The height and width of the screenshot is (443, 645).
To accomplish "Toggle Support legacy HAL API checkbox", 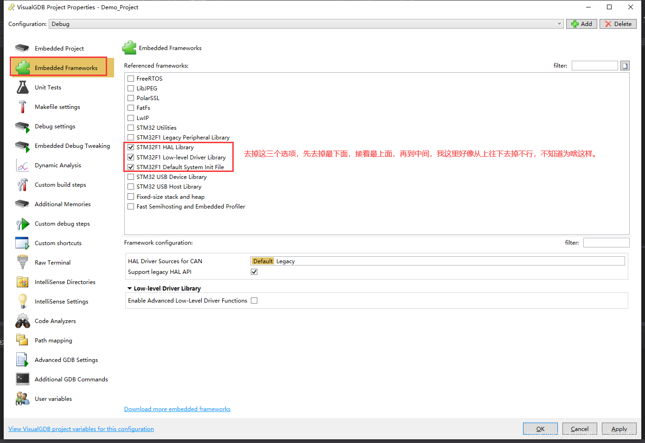I will [254, 272].
